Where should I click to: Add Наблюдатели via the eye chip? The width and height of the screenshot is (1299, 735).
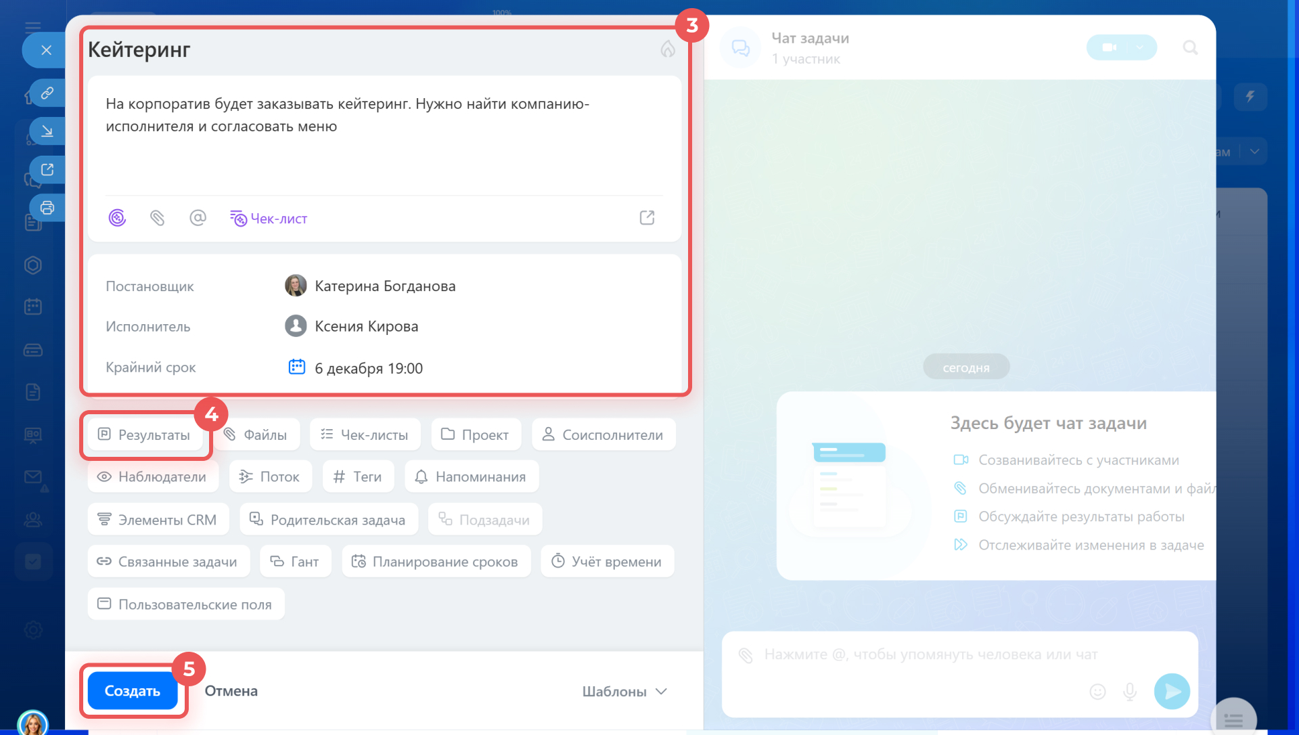(152, 476)
